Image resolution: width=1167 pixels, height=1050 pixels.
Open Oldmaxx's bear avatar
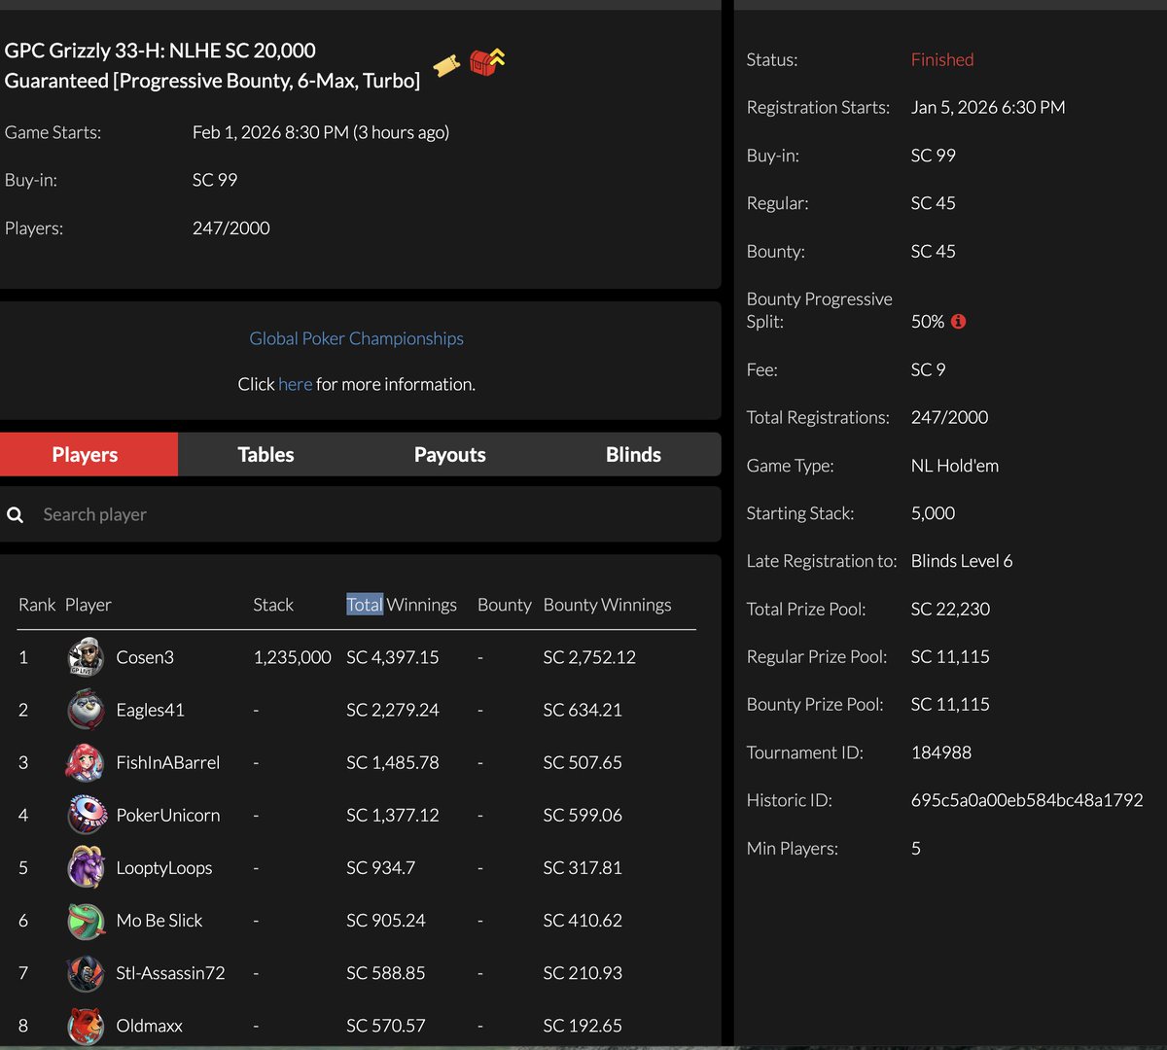click(86, 1025)
